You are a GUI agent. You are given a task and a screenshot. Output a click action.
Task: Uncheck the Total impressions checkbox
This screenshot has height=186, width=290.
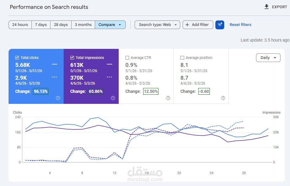click(72, 58)
